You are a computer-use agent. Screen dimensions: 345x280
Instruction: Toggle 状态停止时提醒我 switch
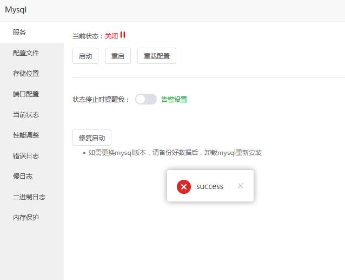pyautogui.click(x=145, y=99)
